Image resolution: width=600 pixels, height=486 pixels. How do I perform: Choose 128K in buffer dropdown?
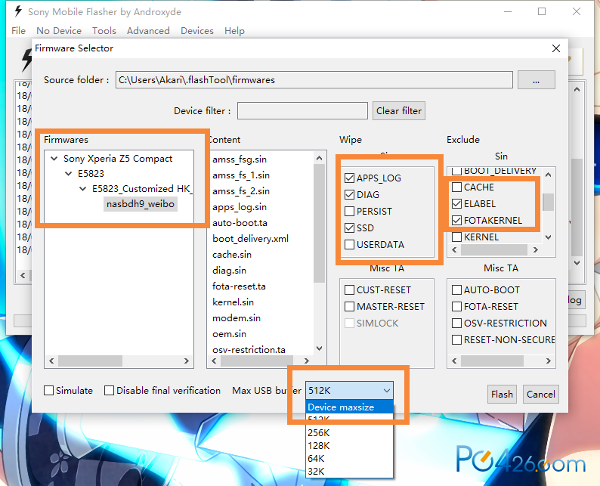(349, 446)
